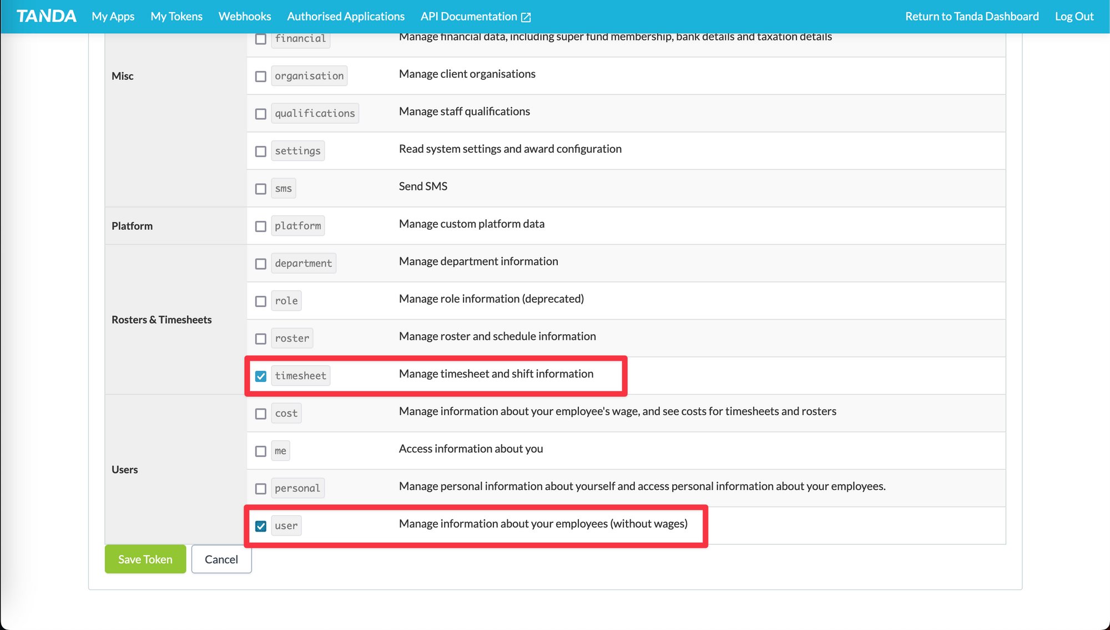1110x630 pixels.
Task: Click the Cancel button
Action: 221,560
